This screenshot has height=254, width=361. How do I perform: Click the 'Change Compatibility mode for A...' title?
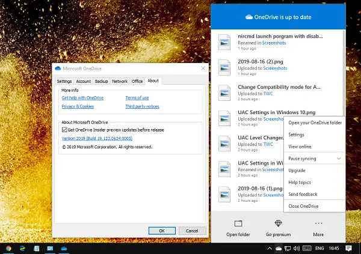(279, 87)
